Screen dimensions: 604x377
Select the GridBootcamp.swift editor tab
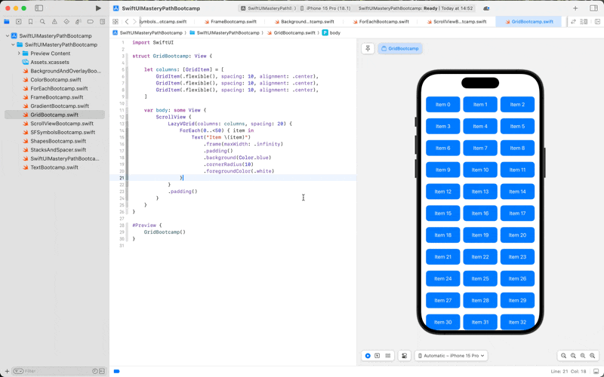tap(530, 22)
